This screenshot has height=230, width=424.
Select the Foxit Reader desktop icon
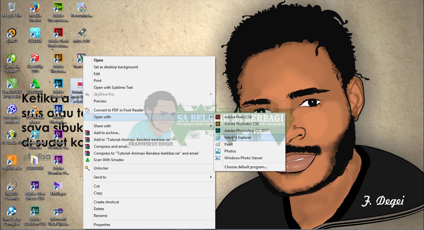12,163
